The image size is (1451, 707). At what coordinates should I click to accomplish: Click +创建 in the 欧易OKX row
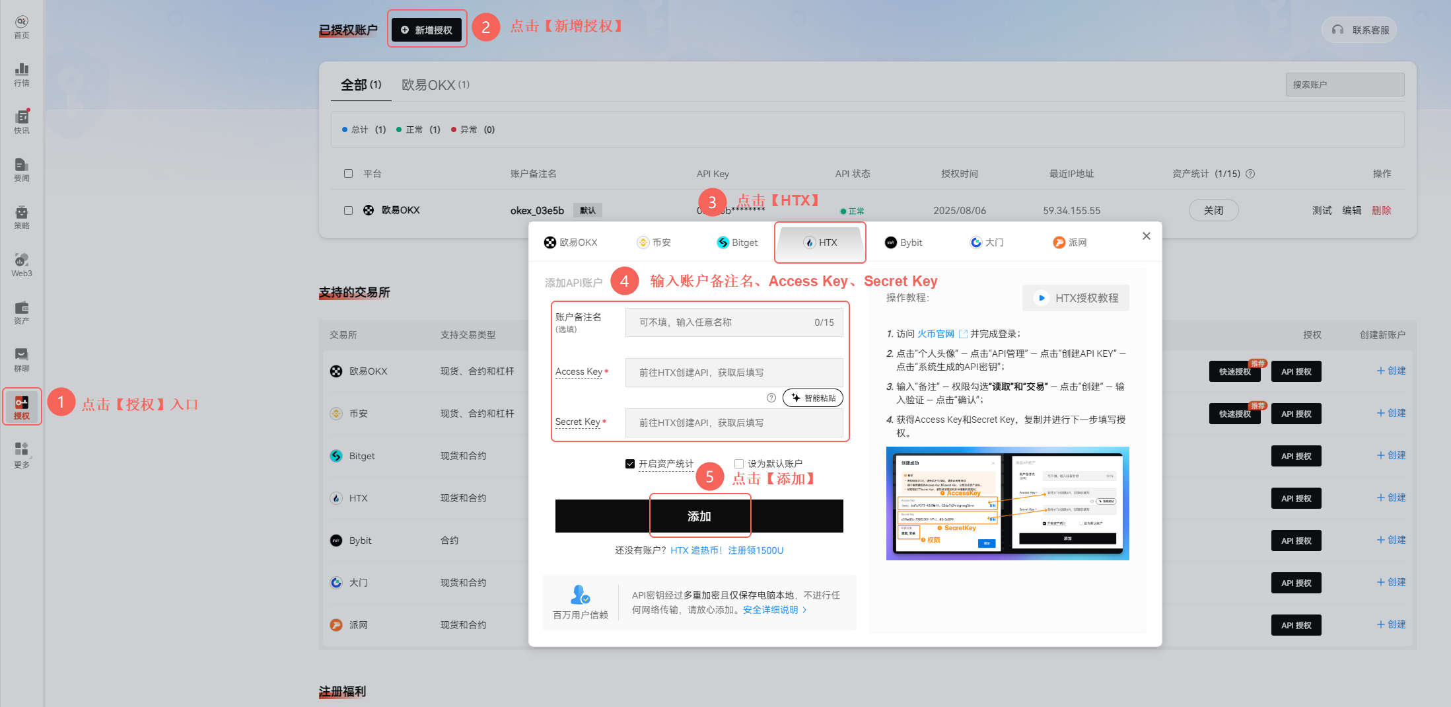[x=1391, y=371]
